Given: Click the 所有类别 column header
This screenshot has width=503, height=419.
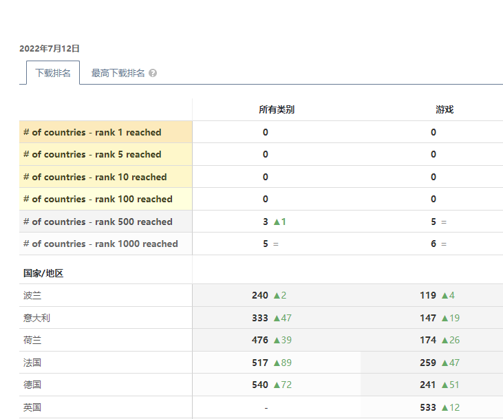Looking at the screenshot, I should 277,109.
